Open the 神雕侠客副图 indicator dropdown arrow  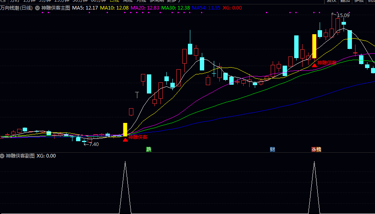2,156
